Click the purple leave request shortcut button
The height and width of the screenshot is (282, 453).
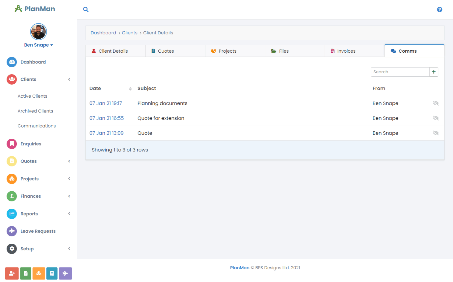[65, 273]
